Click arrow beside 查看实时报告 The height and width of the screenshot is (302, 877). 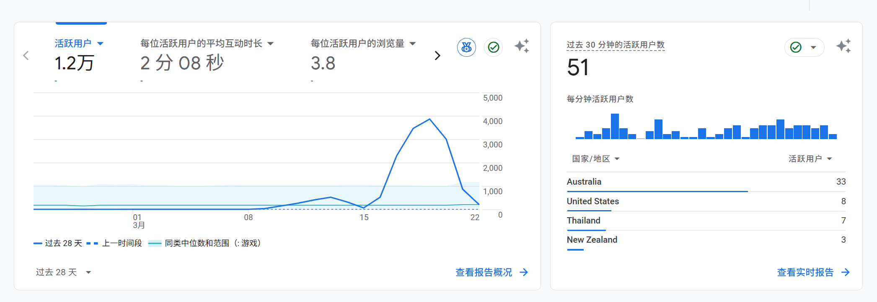click(846, 272)
